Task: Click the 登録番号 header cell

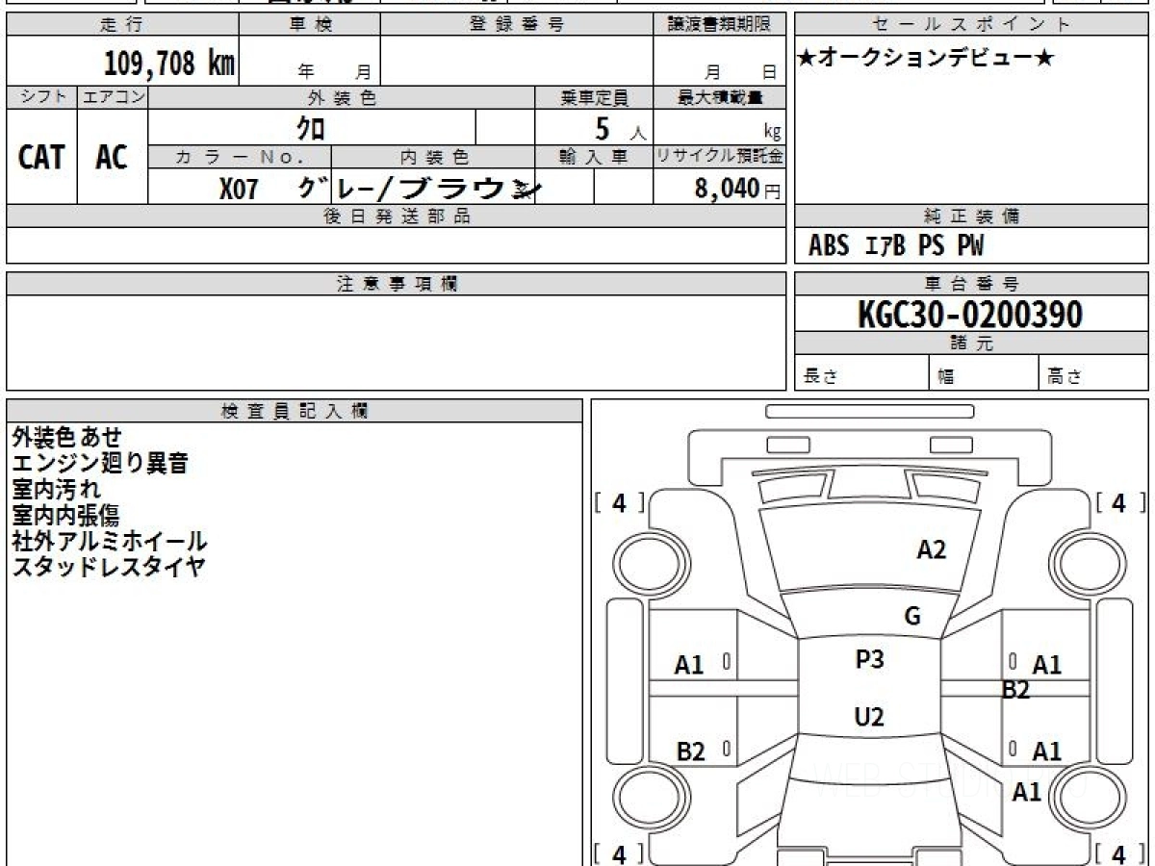Action: click(517, 25)
